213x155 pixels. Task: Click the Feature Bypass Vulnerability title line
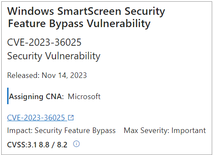point(79,24)
